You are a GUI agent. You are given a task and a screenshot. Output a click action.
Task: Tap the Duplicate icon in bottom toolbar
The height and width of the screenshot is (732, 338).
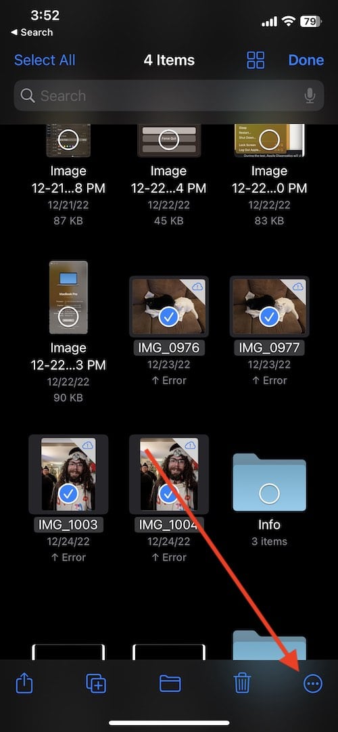tap(97, 684)
